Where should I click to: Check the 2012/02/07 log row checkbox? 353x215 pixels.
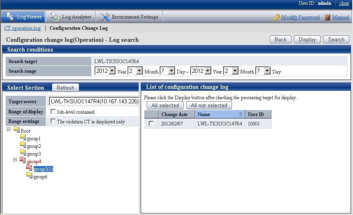pyautogui.click(x=151, y=123)
